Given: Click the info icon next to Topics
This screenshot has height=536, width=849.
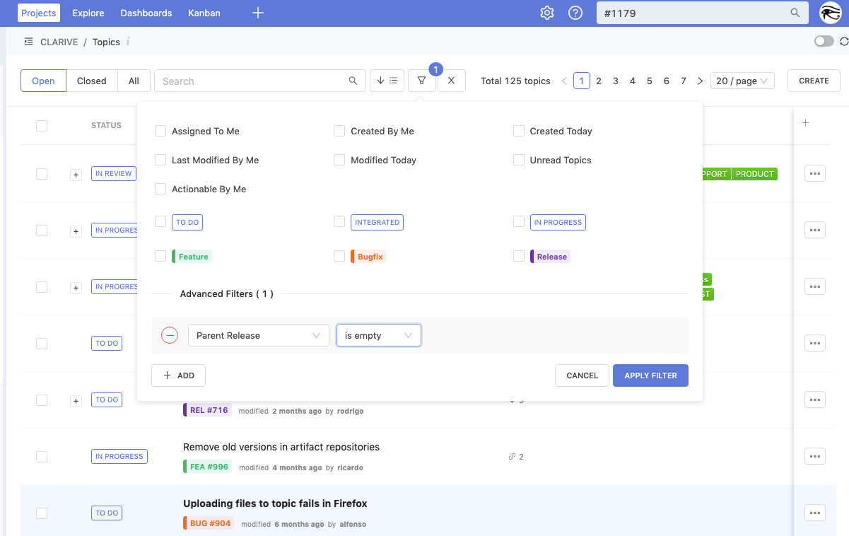Looking at the screenshot, I should point(128,42).
